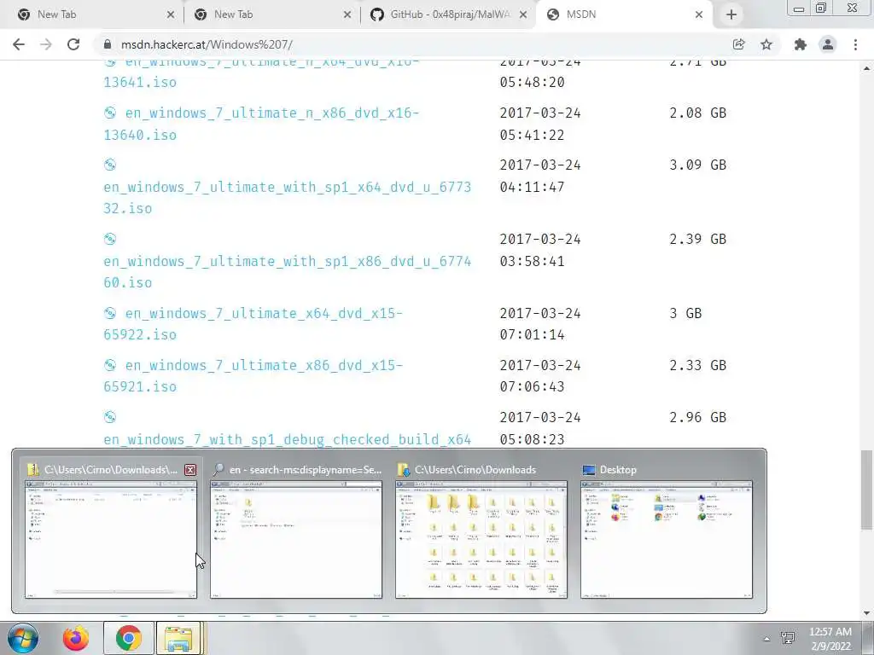This screenshot has width=874, height=655.
Task: Close the first New Tab
Action: click(x=171, y=15)
